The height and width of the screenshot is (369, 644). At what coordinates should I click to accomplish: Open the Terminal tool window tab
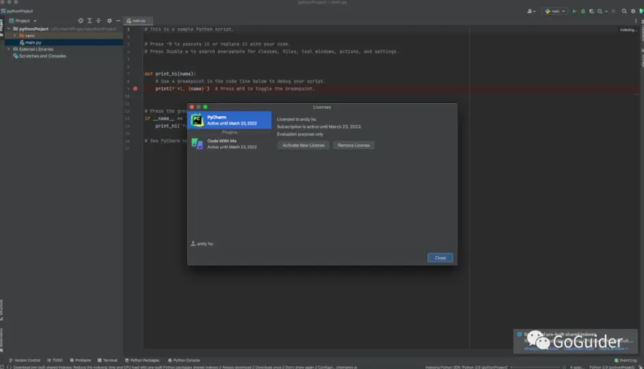[107, 360]
